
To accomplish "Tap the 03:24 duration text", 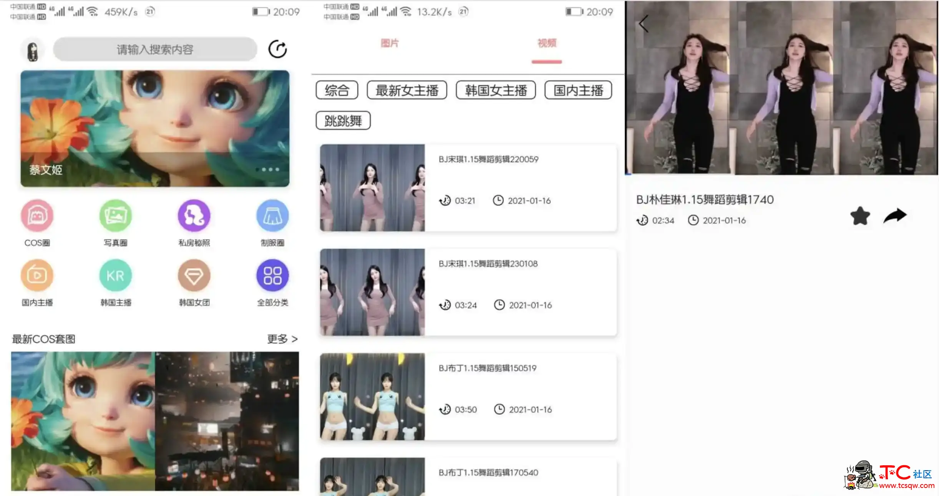I will point(466,305).
